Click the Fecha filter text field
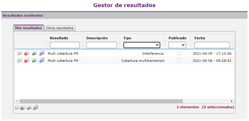 (212, 45)
